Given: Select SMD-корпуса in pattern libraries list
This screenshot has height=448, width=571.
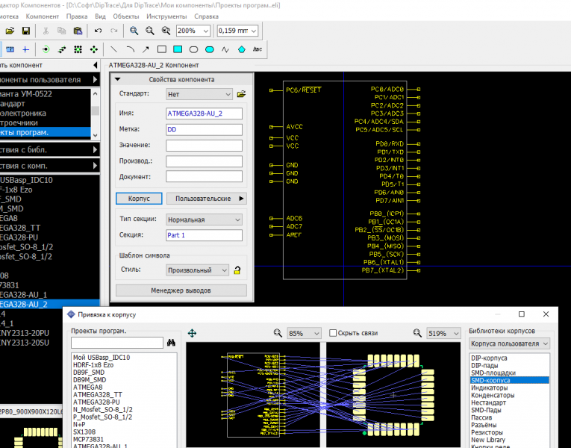Looking at the screenshot, I should click(x=510, y=380).
